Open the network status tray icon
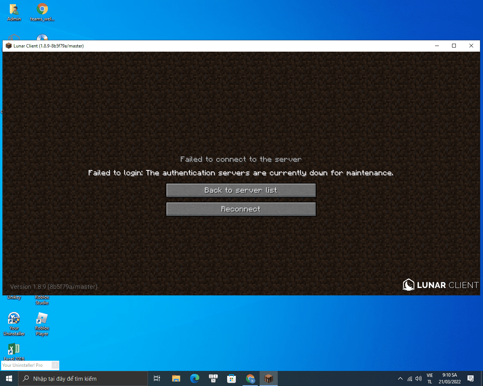This screenshot has height=386, width=483. 410,378
